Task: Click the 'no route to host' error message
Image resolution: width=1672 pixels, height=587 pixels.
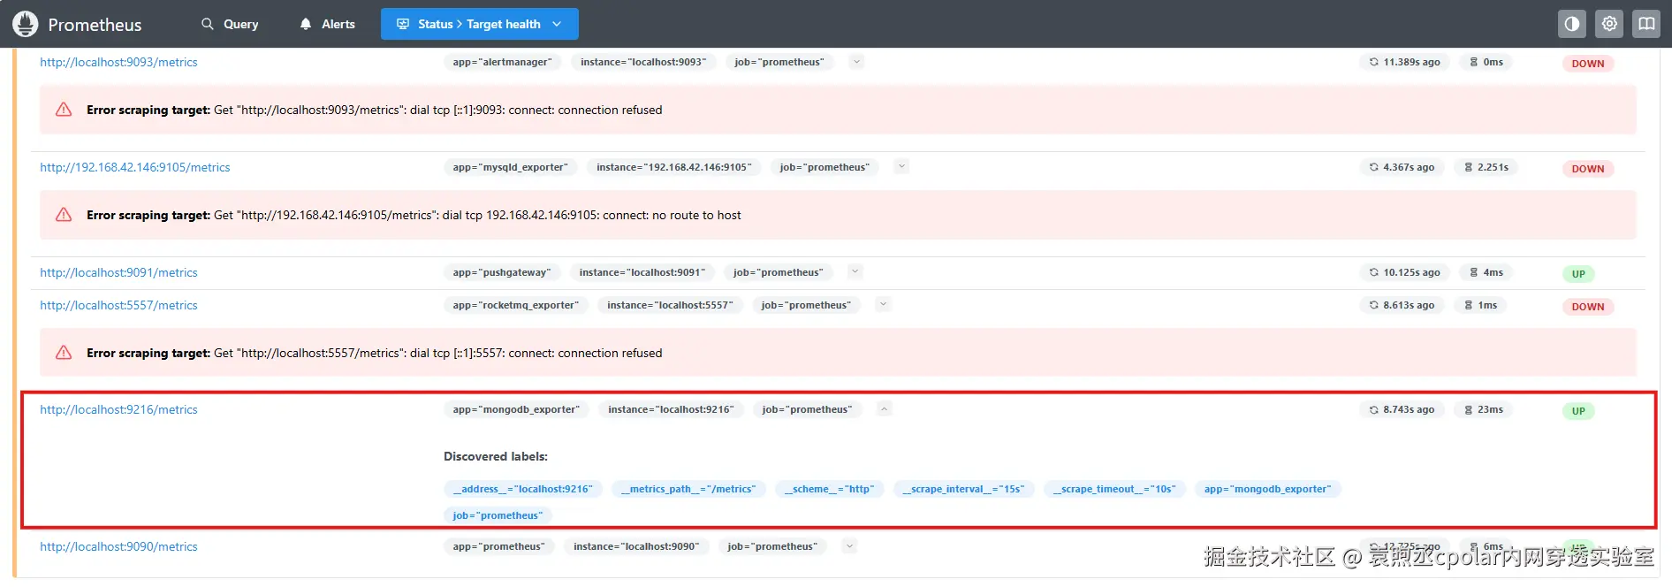Action: (414, 215)
